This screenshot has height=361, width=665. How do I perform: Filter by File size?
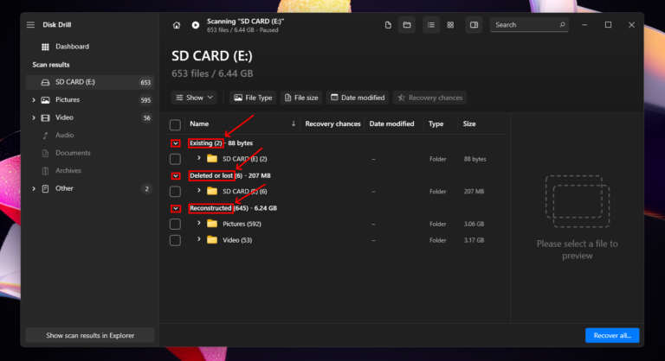(300, 98)
